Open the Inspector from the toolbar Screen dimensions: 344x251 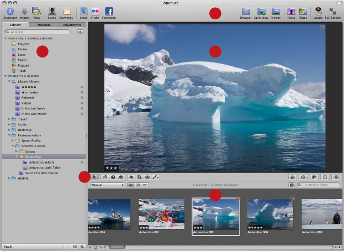pos(10,11)
